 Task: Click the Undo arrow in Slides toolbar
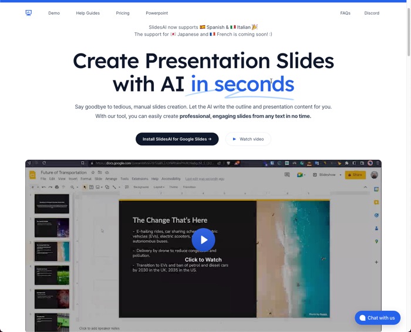pyautogui.click(x=44, y=187)
